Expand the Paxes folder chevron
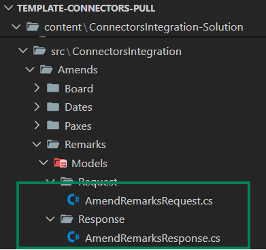The image size is (266, 250). (x=37, y=125)
